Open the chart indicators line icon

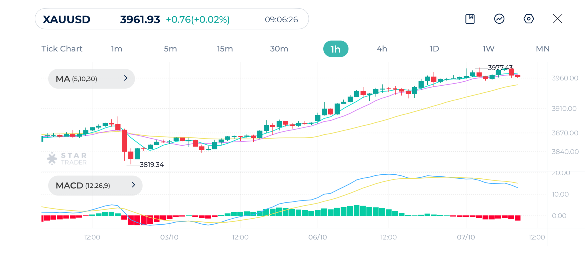click(x=499, y=19)
